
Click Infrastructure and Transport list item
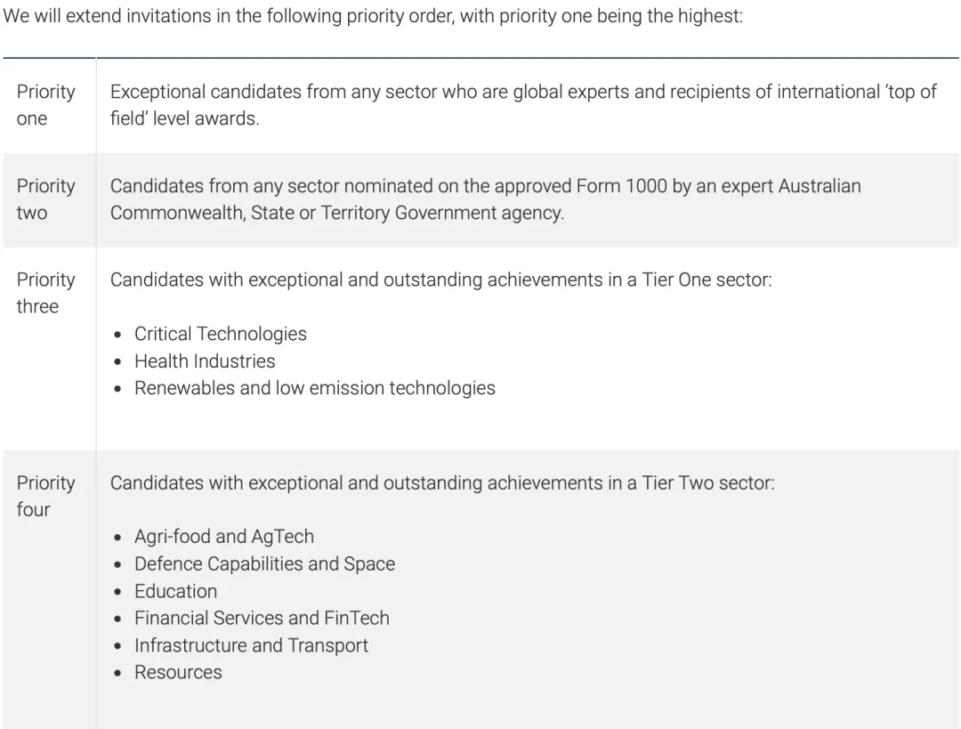(251, 645)
